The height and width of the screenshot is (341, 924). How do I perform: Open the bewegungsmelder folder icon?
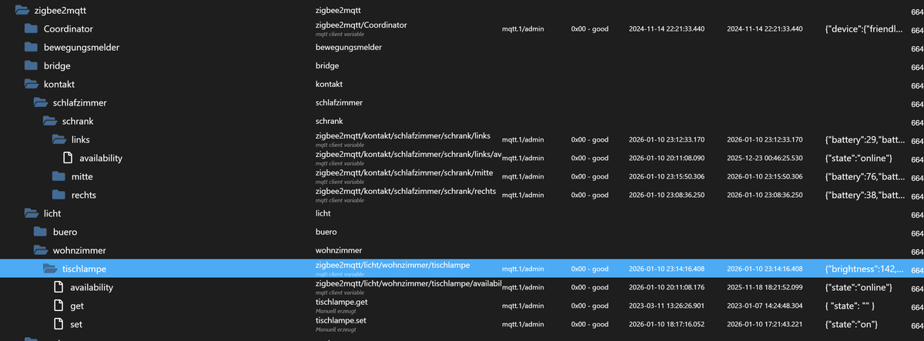click(31, 47)
